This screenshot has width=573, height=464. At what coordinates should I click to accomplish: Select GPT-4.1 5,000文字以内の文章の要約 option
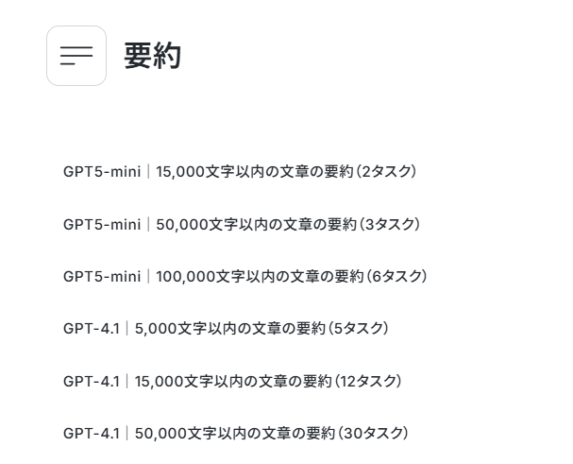pos(226,328)
